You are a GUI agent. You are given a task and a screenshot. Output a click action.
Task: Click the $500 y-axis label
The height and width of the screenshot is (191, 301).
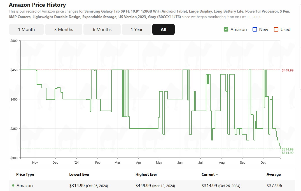click(14, 41)
